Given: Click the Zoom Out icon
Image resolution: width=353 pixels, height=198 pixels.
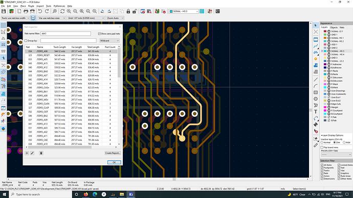Looking at the screenshot, I should pyautogui.click(x=75, y=11).
